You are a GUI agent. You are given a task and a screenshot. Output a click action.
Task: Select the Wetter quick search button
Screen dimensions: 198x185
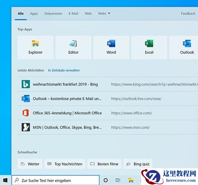coord(30,164)
